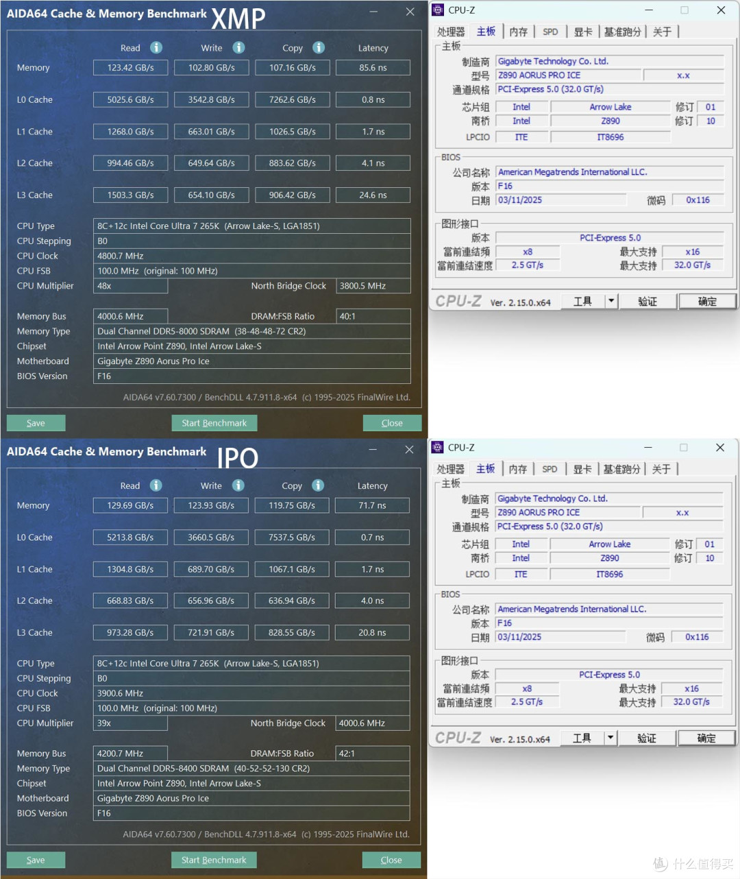Click 确定 button in bottom CPU-Z window

click(706, 738)
